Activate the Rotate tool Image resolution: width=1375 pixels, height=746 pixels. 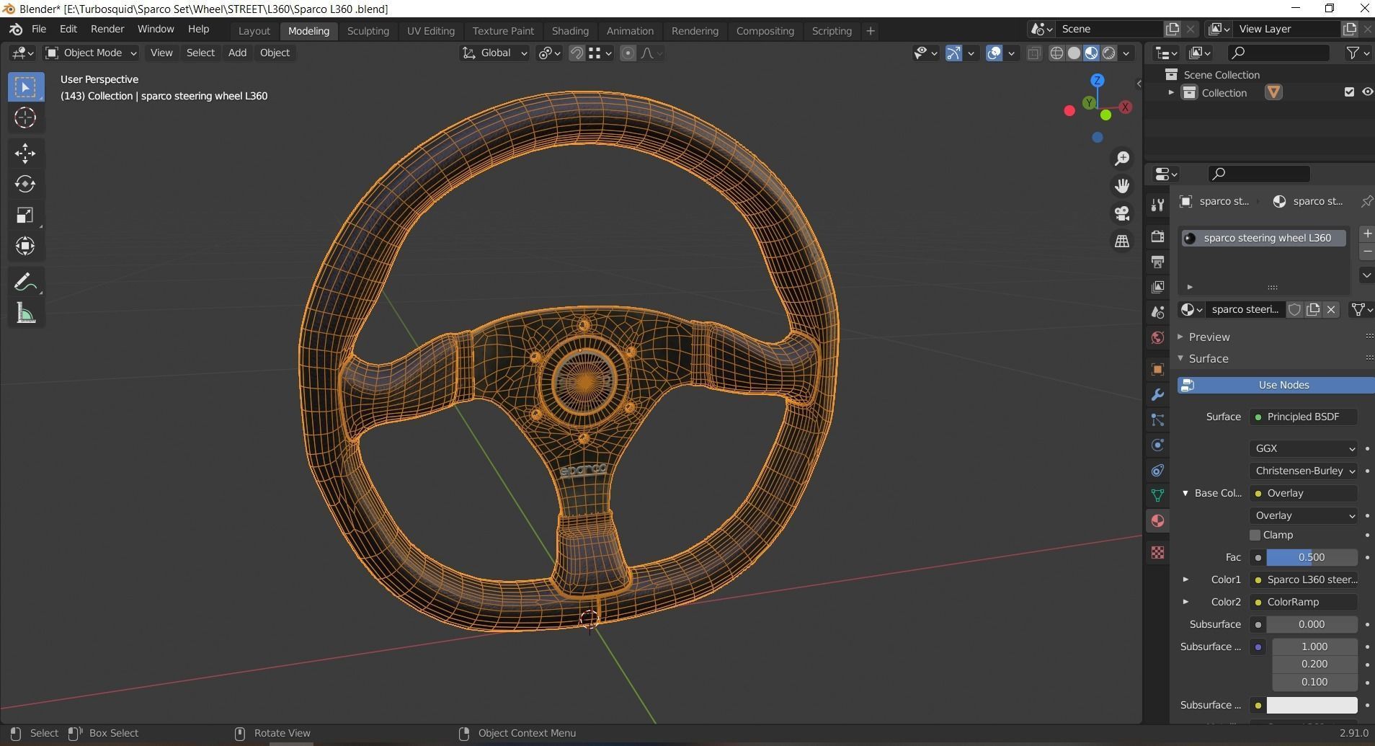(25, 185)
